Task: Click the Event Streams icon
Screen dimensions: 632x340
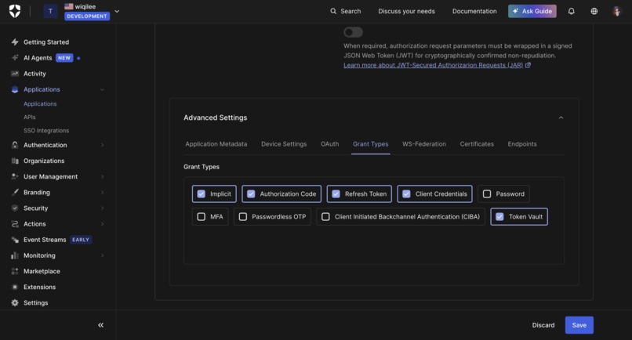Action: 15,240
